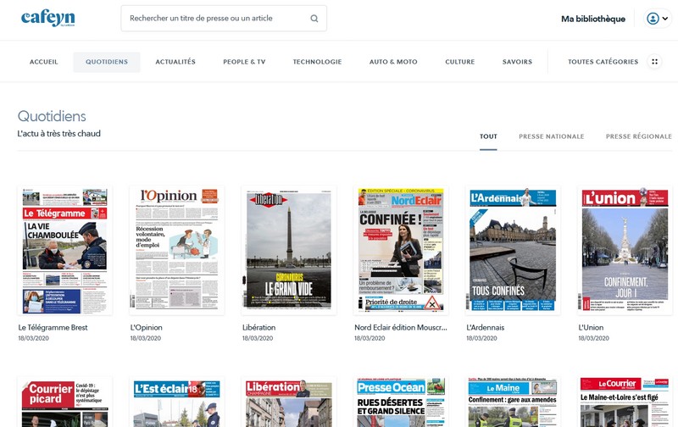
Task: Click "L'actu à très très chaud" subtitle
Action: click(58, 134)
